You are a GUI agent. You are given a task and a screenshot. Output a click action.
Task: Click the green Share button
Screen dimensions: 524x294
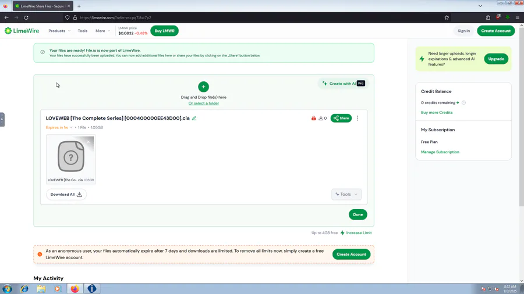341,118
